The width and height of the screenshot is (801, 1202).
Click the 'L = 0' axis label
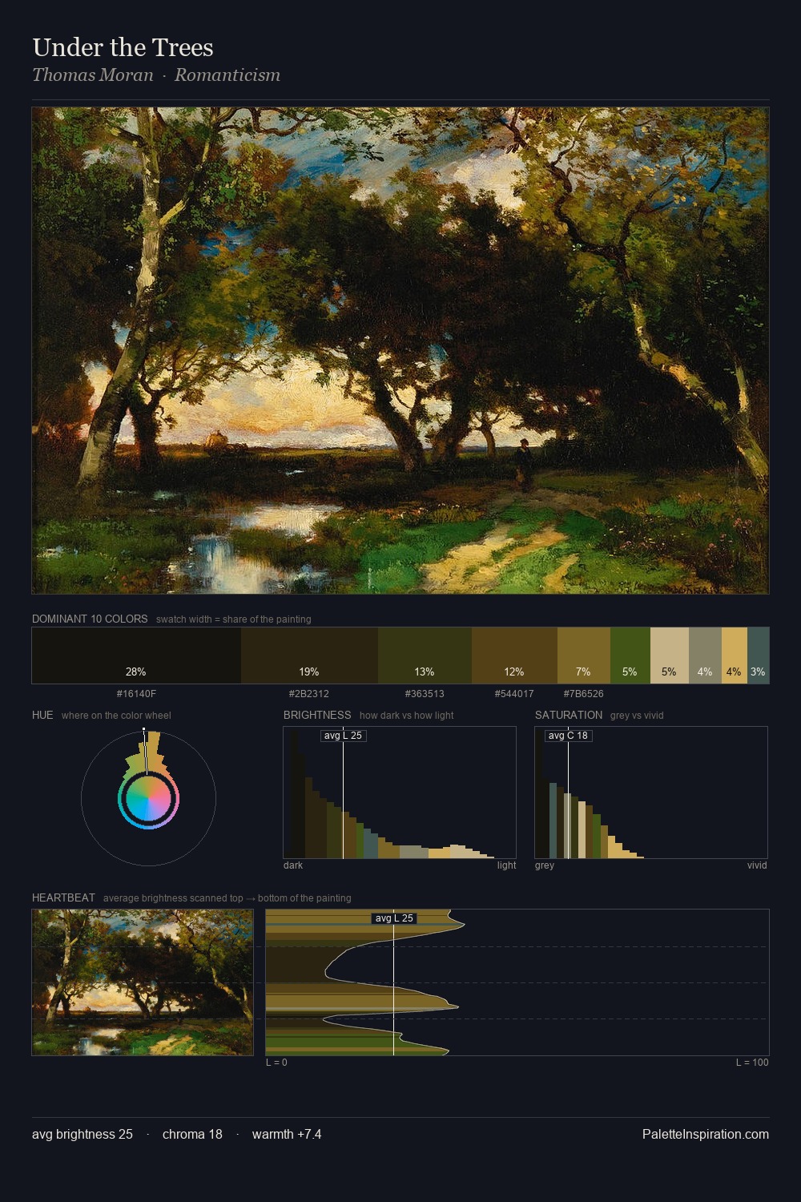coord(276,1063)
